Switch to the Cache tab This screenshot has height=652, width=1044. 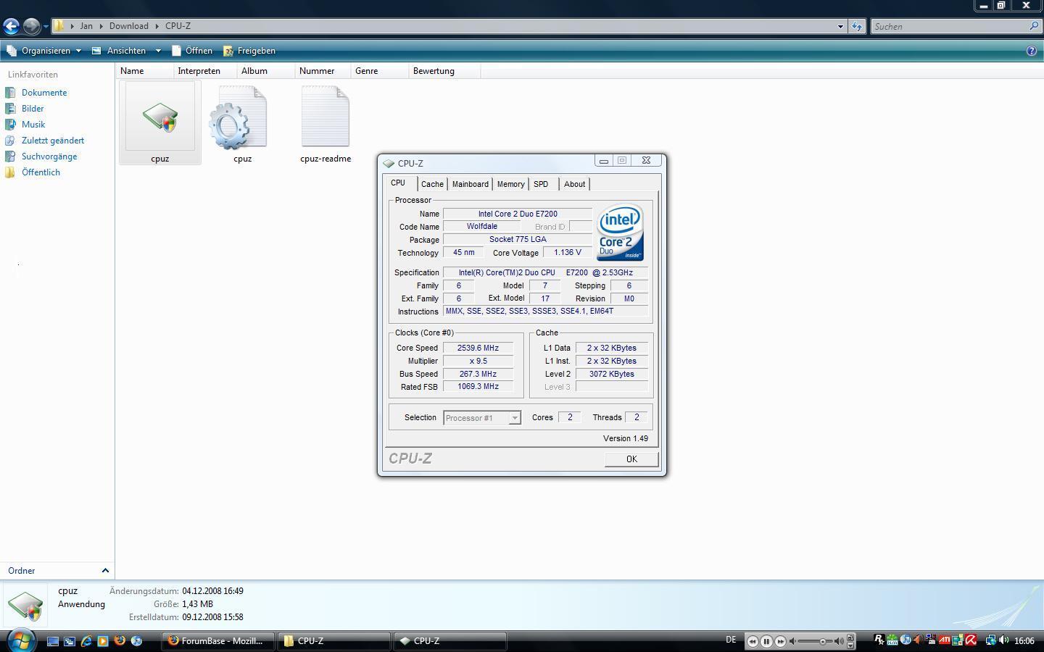pos(432,184)
